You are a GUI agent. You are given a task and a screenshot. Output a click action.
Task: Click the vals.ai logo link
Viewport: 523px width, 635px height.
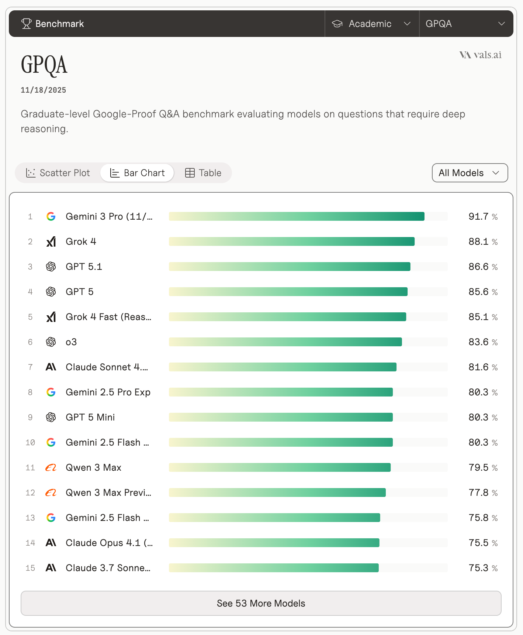(x=480, y=55)
